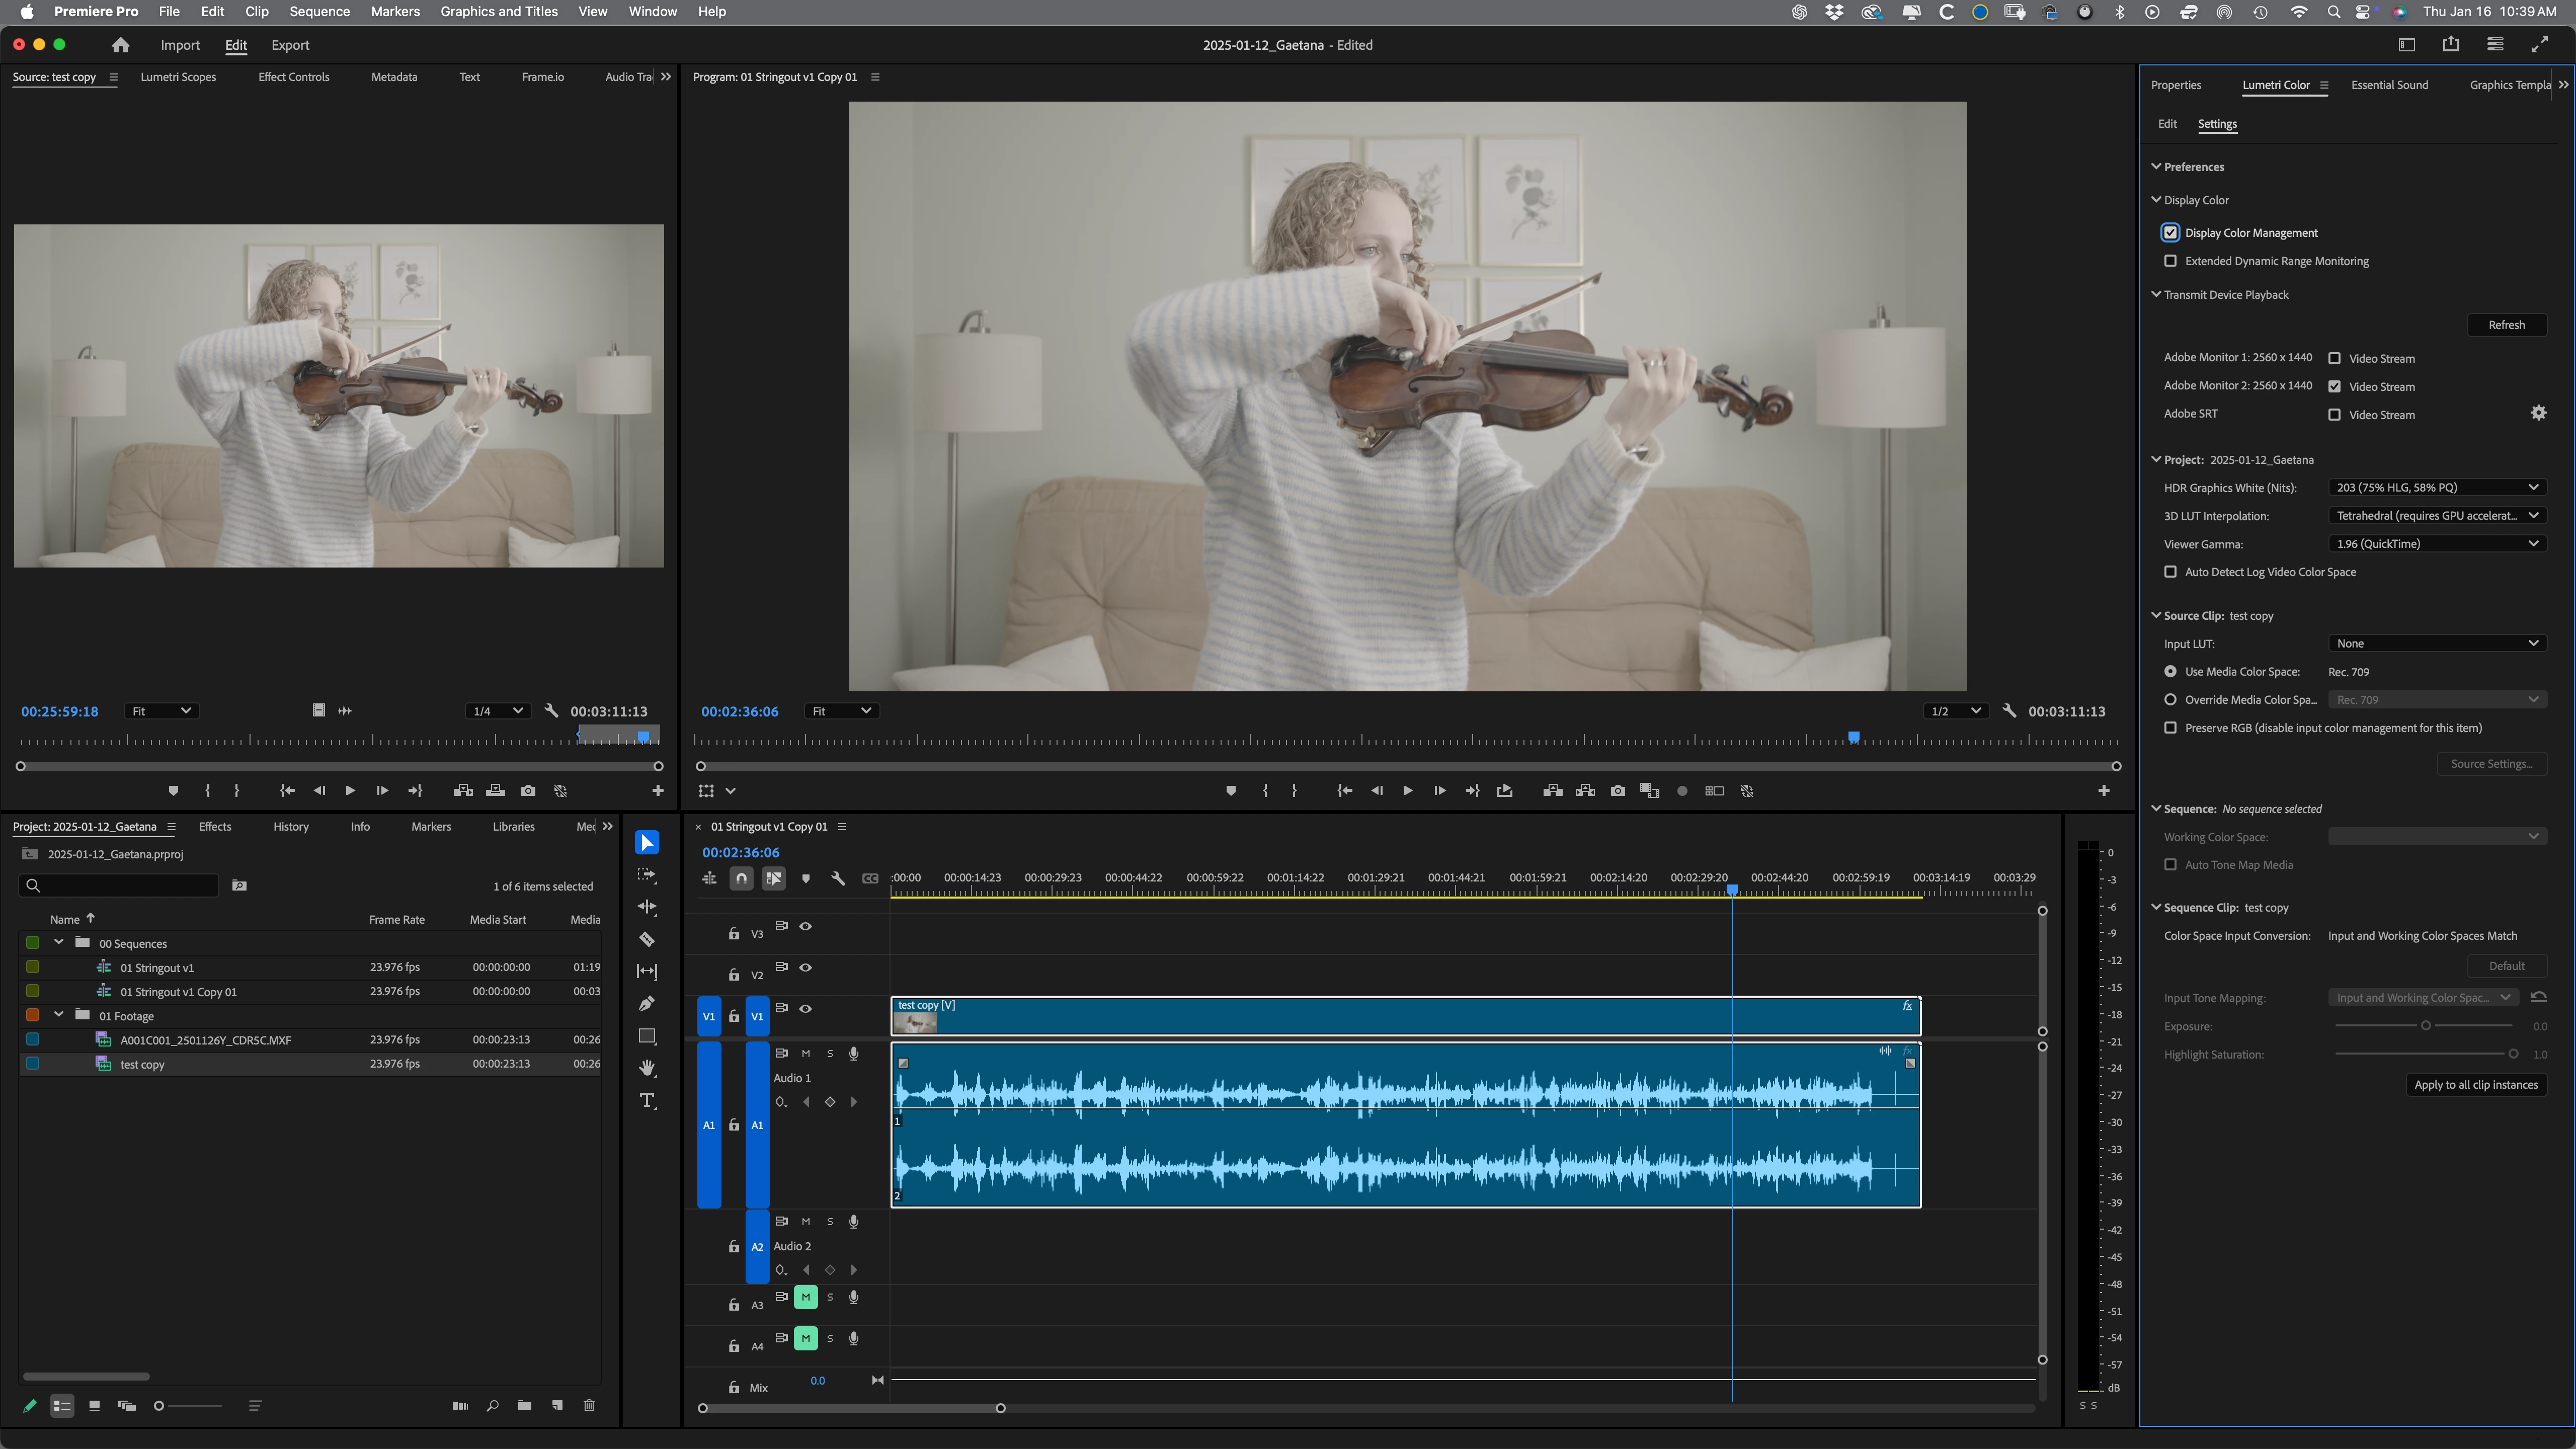Select the Hand tool
Image resolution: width=2576 pixels, height=1449 pixels.
pos(647,1068)
